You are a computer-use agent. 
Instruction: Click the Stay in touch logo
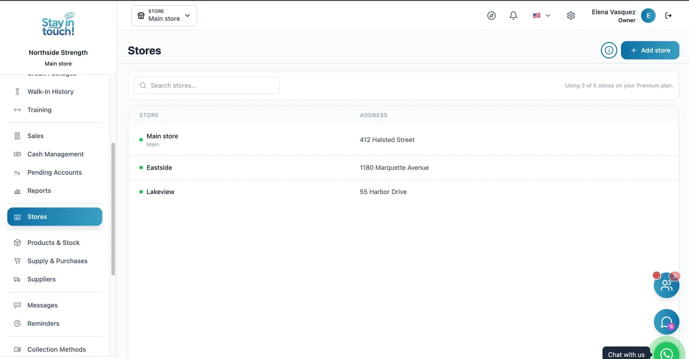[x=58, y=24]
